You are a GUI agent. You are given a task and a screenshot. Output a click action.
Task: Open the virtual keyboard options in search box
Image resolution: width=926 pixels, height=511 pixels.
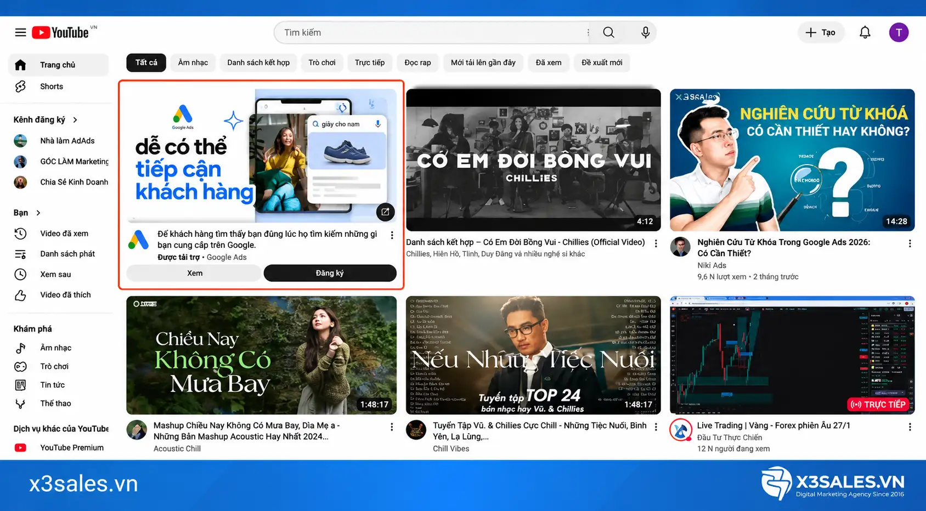[x=588, y=32]
